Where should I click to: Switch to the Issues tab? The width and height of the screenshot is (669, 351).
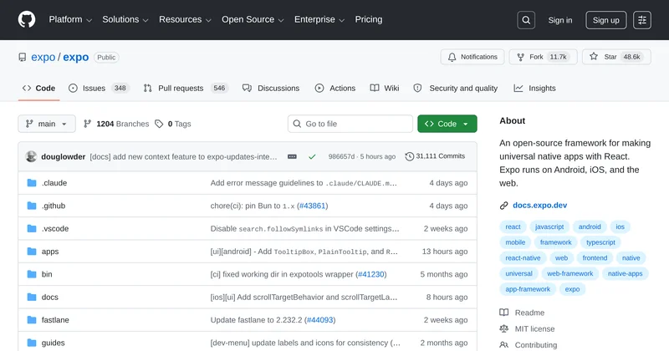[94, 88]
